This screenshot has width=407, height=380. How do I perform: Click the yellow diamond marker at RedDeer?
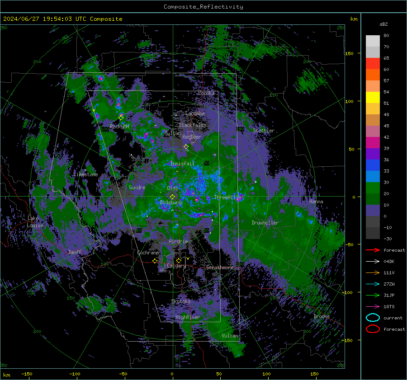point(186,147)
